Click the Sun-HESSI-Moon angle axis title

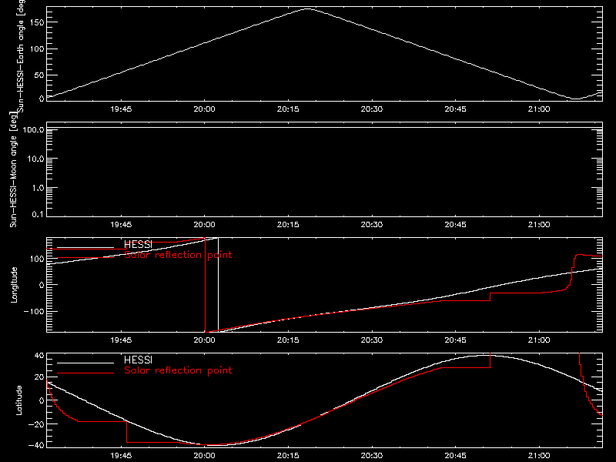[x=13, y=169]
